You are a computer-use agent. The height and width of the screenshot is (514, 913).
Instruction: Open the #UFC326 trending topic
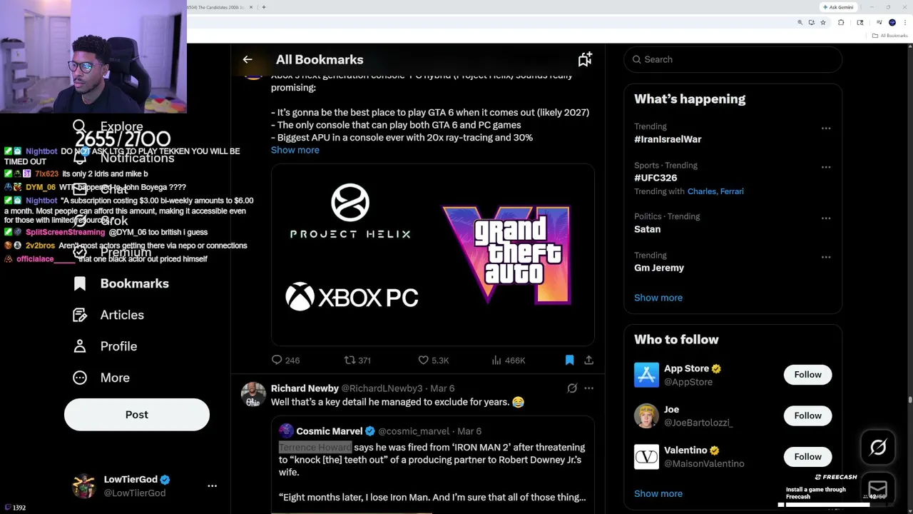pyautogui.click(x=656, y=178)
